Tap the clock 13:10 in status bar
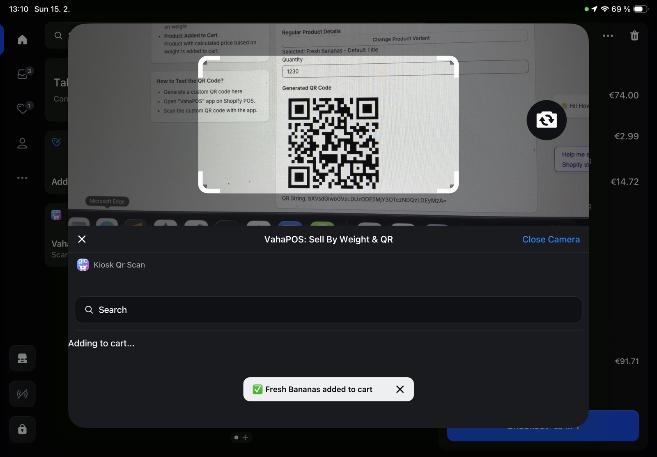This screenshot has height=457, width=657. point(18,9)
